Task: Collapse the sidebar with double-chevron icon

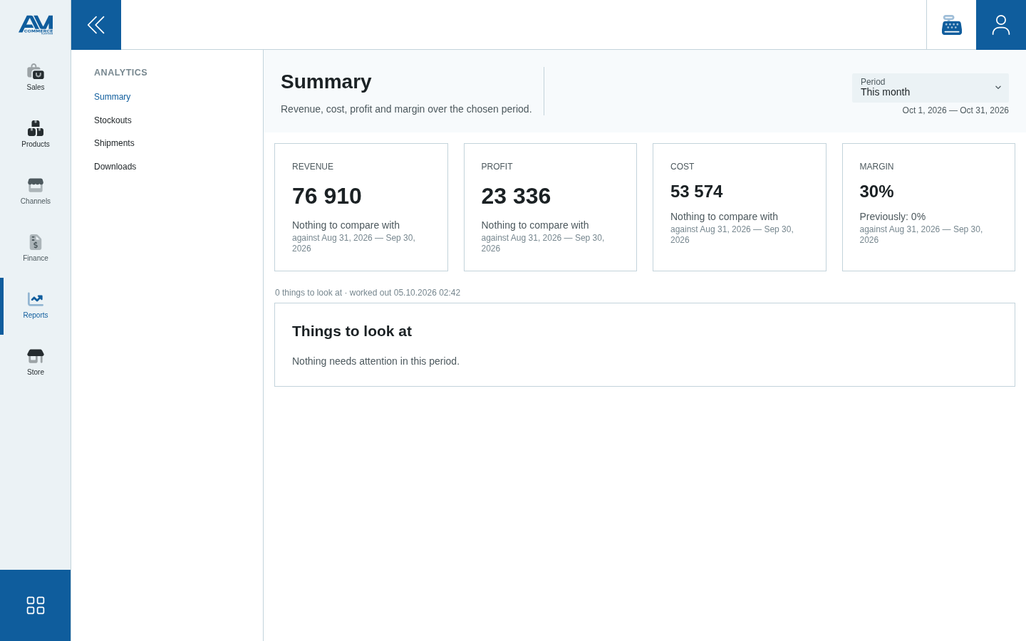Action: click(x=96, y=25)
